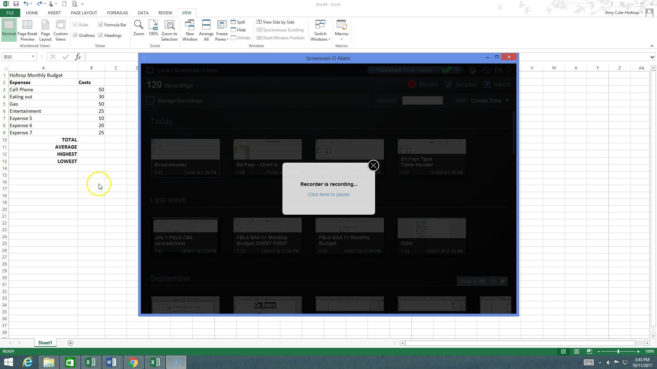Screen dimensions: 657x369
Task: Click the Search field in Screencast-O-Matic
Action: (x=422, y=100)
